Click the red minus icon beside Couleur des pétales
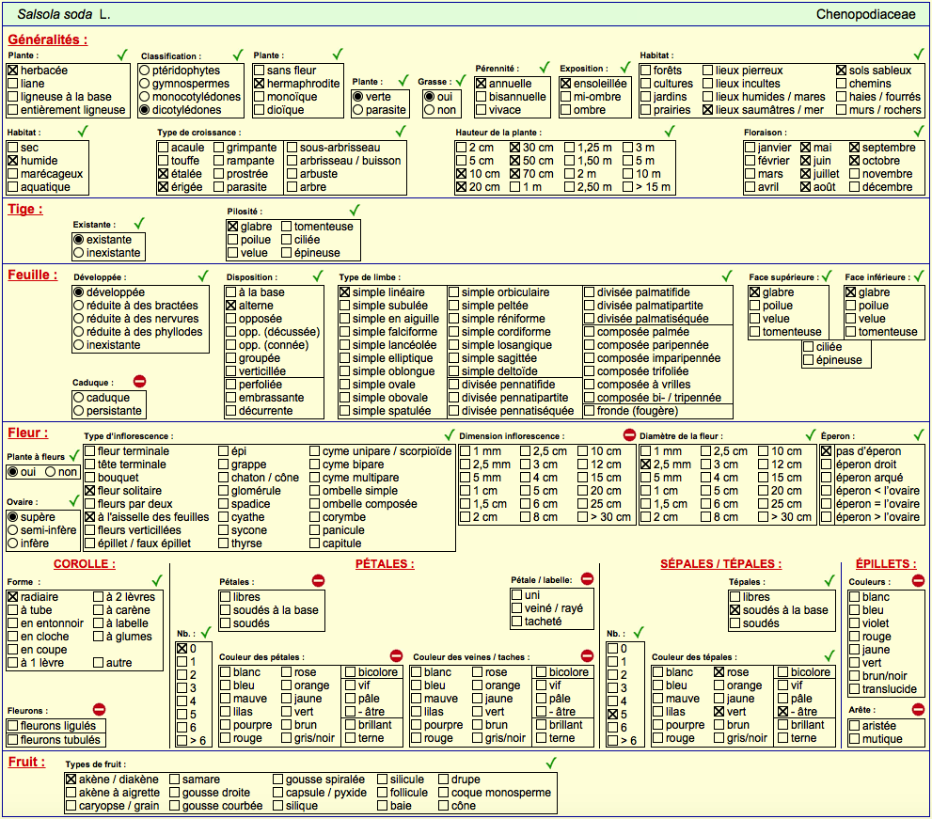Screen dimensions: 932x819 coord(397,655)
